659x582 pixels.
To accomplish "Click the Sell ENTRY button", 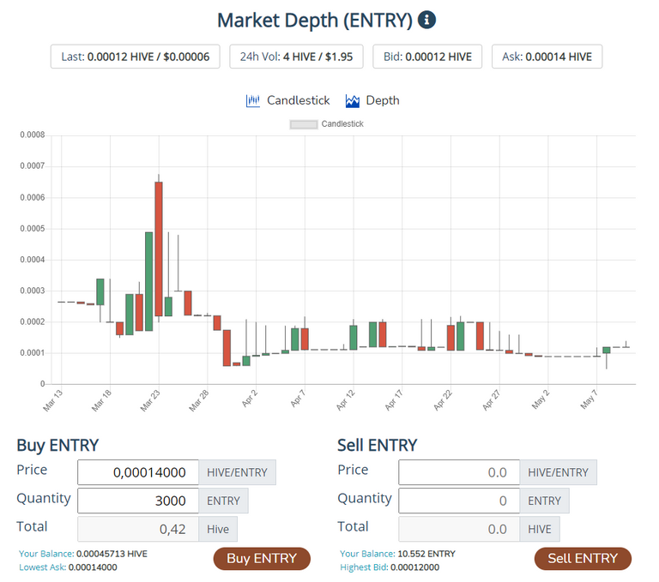I will [583, 559].
